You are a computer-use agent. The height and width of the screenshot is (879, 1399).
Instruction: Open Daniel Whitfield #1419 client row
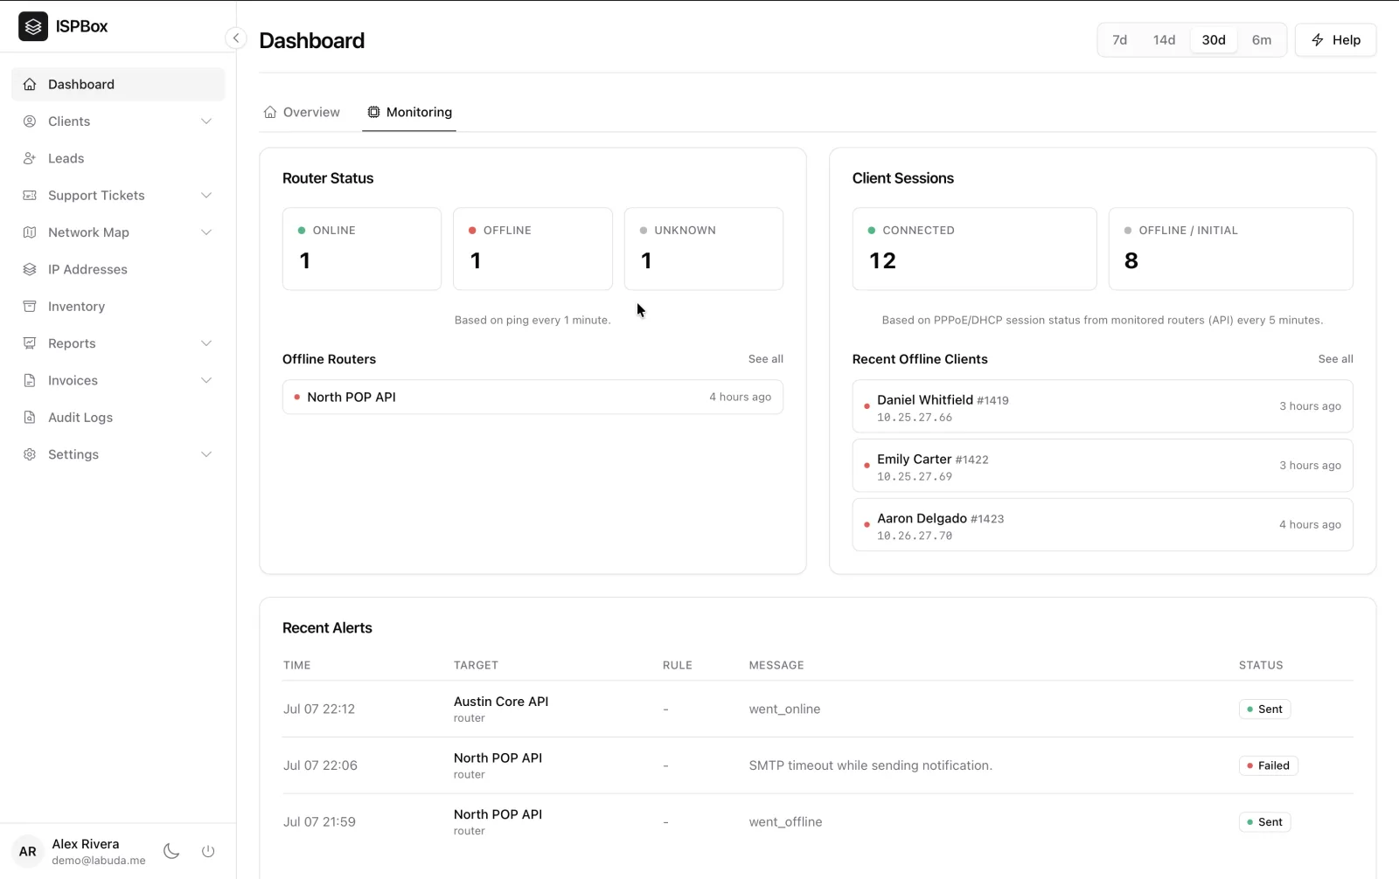[1103, 406]
